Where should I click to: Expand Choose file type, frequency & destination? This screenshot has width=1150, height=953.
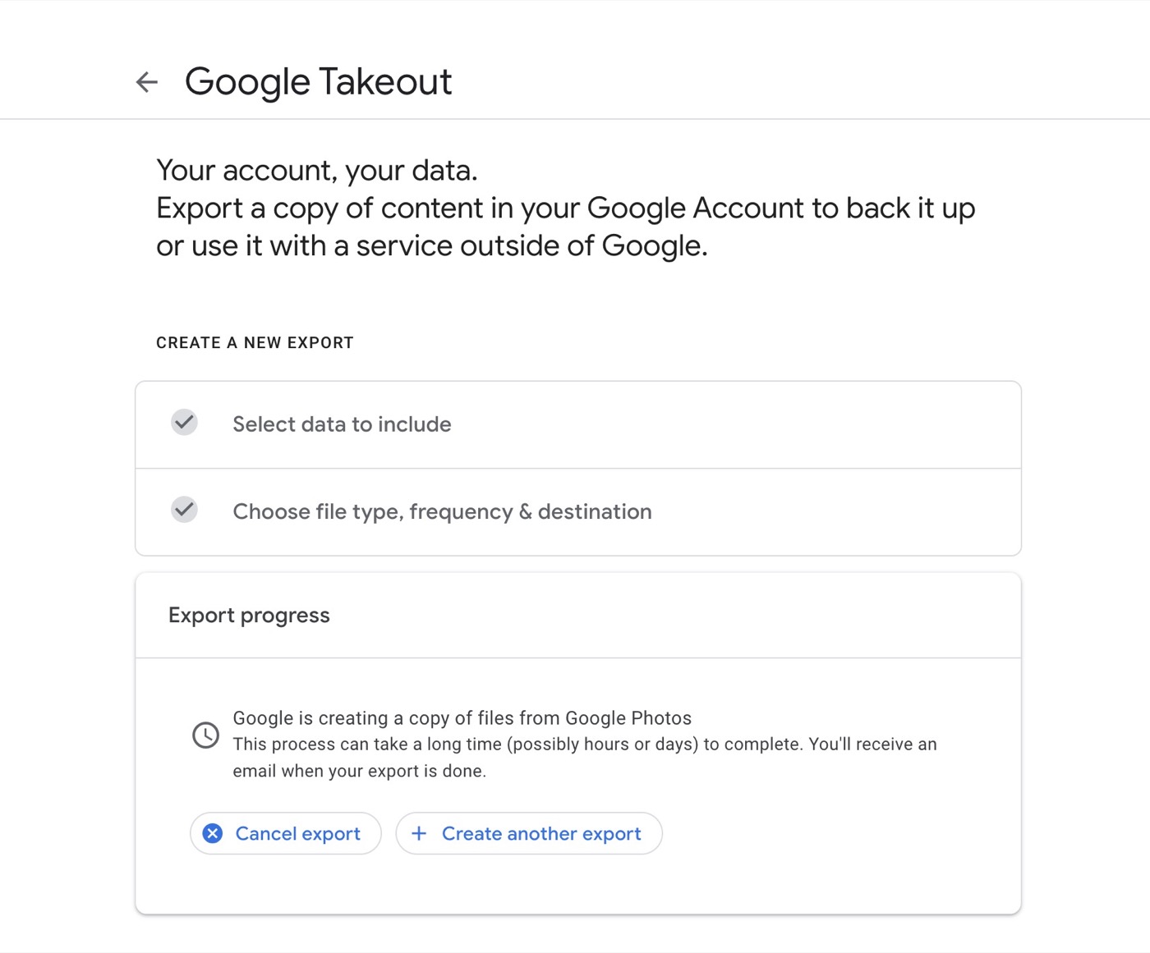click(x=442, y=511)
